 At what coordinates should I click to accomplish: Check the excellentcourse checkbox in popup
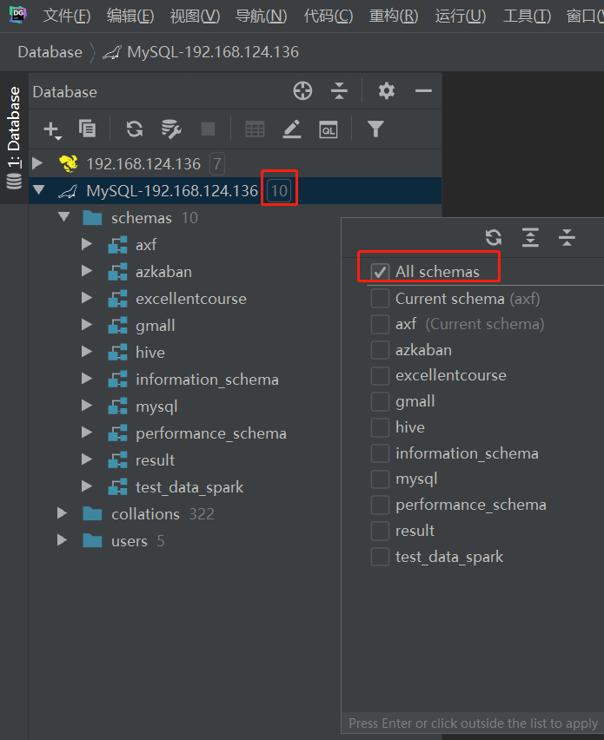(x=380, y=376)
